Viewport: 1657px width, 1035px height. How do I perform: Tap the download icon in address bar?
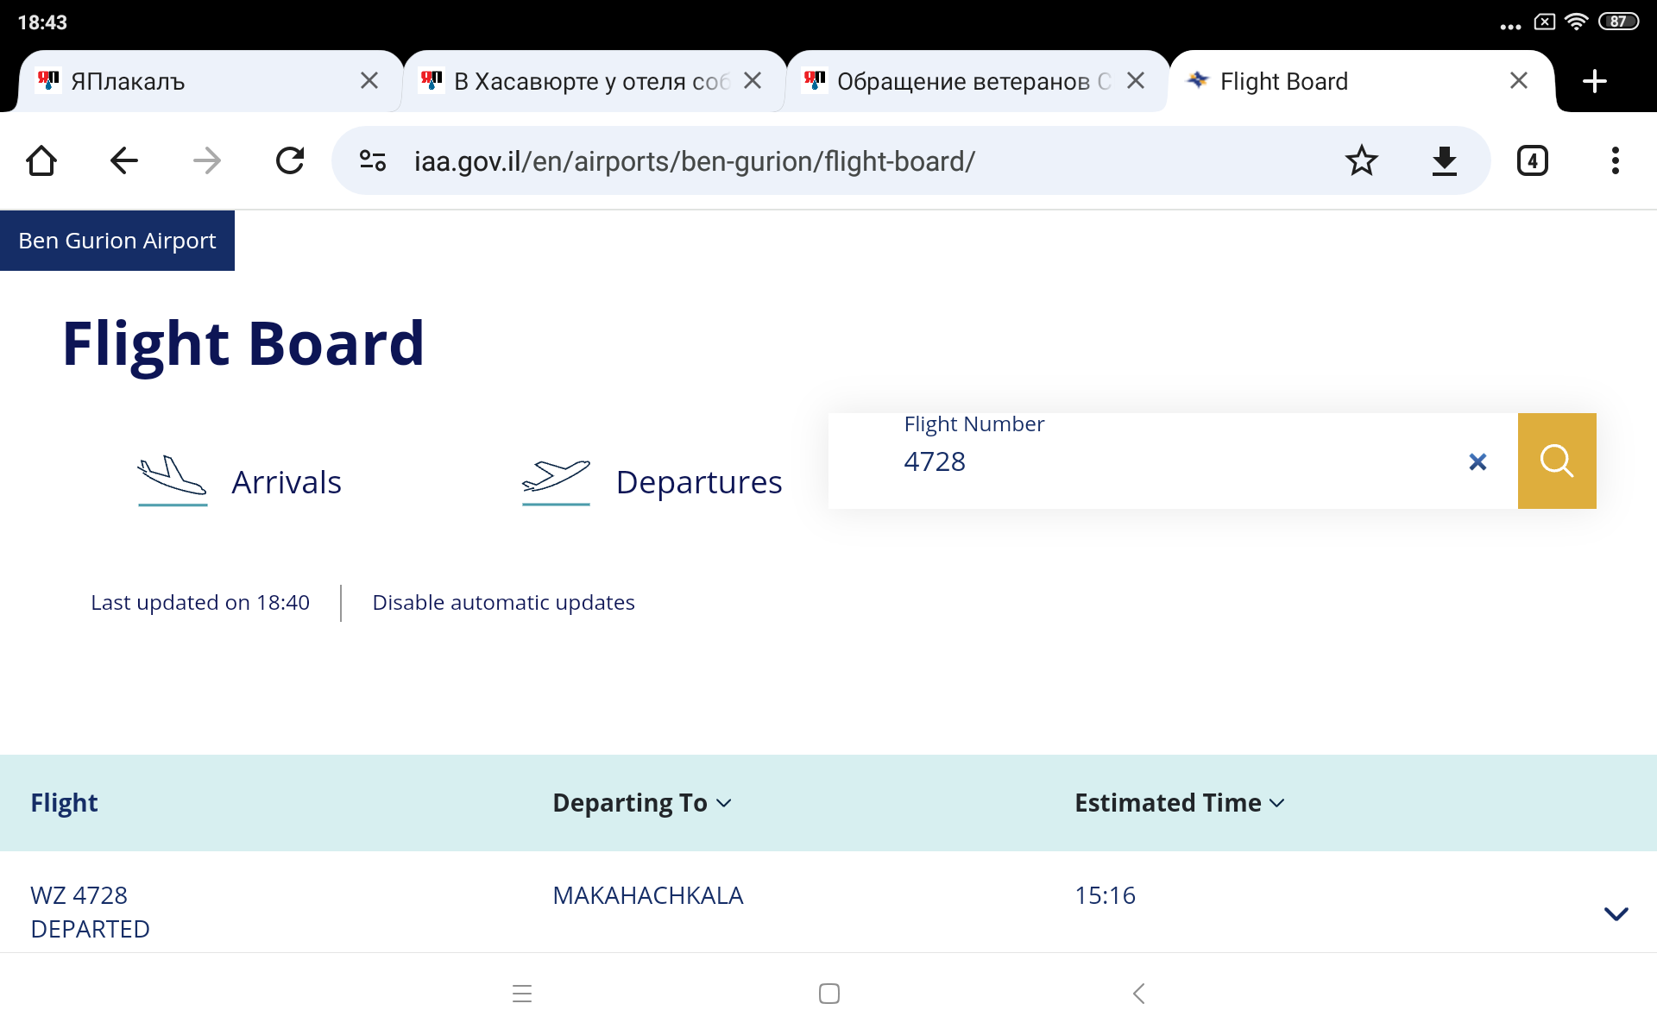point(1444,160)
